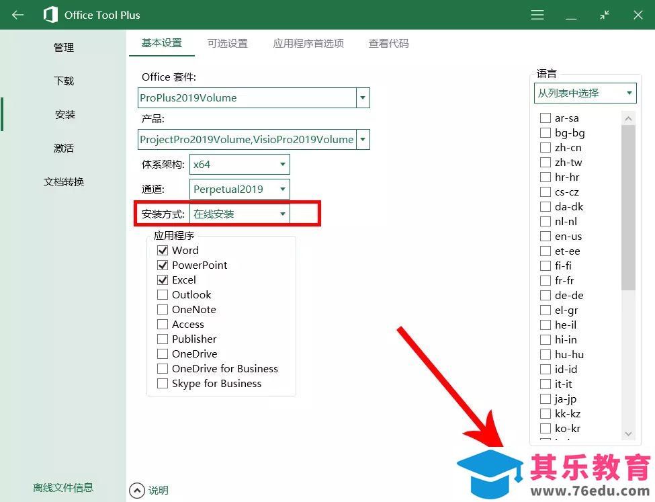
Task: Uncheck the Excel checkbox
Action: click(x=163, y=280)
